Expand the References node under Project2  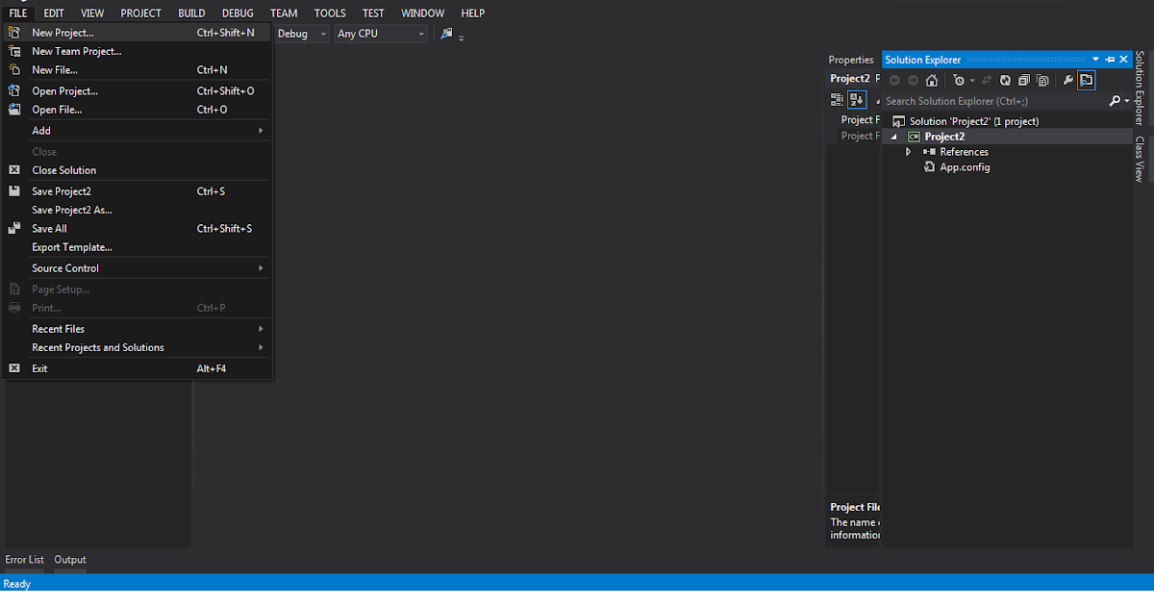(908, 151)
